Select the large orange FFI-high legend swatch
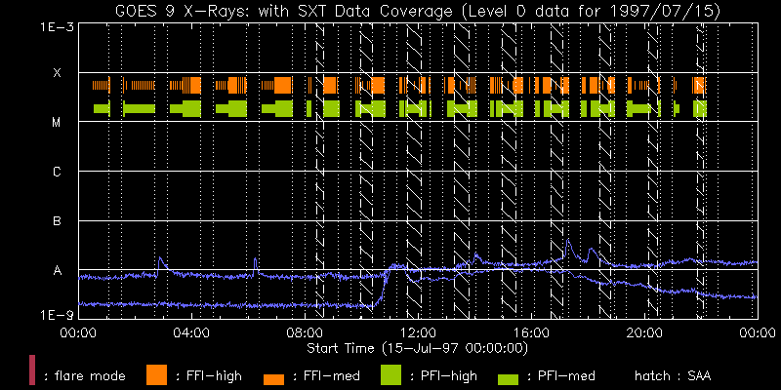 (x=156, y=373)
